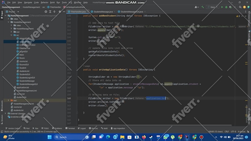Open Main run configuration dropdown
This screenshot has width=251, height=141.
(x=213, y=7)
